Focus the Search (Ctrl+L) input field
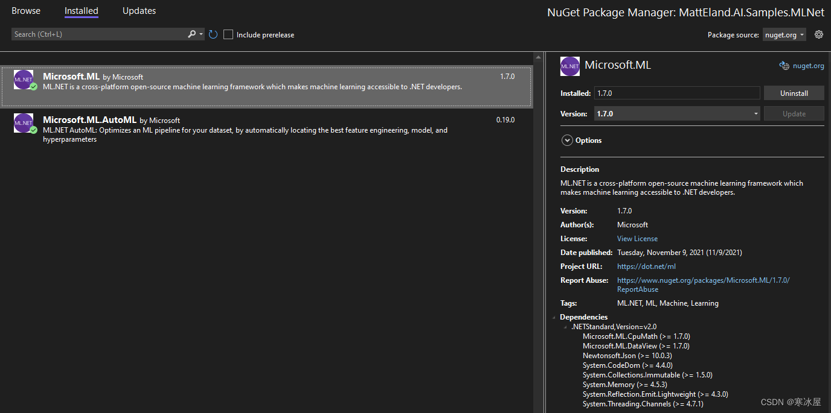This screenshot has width=831, height=413. click(100, 34)
